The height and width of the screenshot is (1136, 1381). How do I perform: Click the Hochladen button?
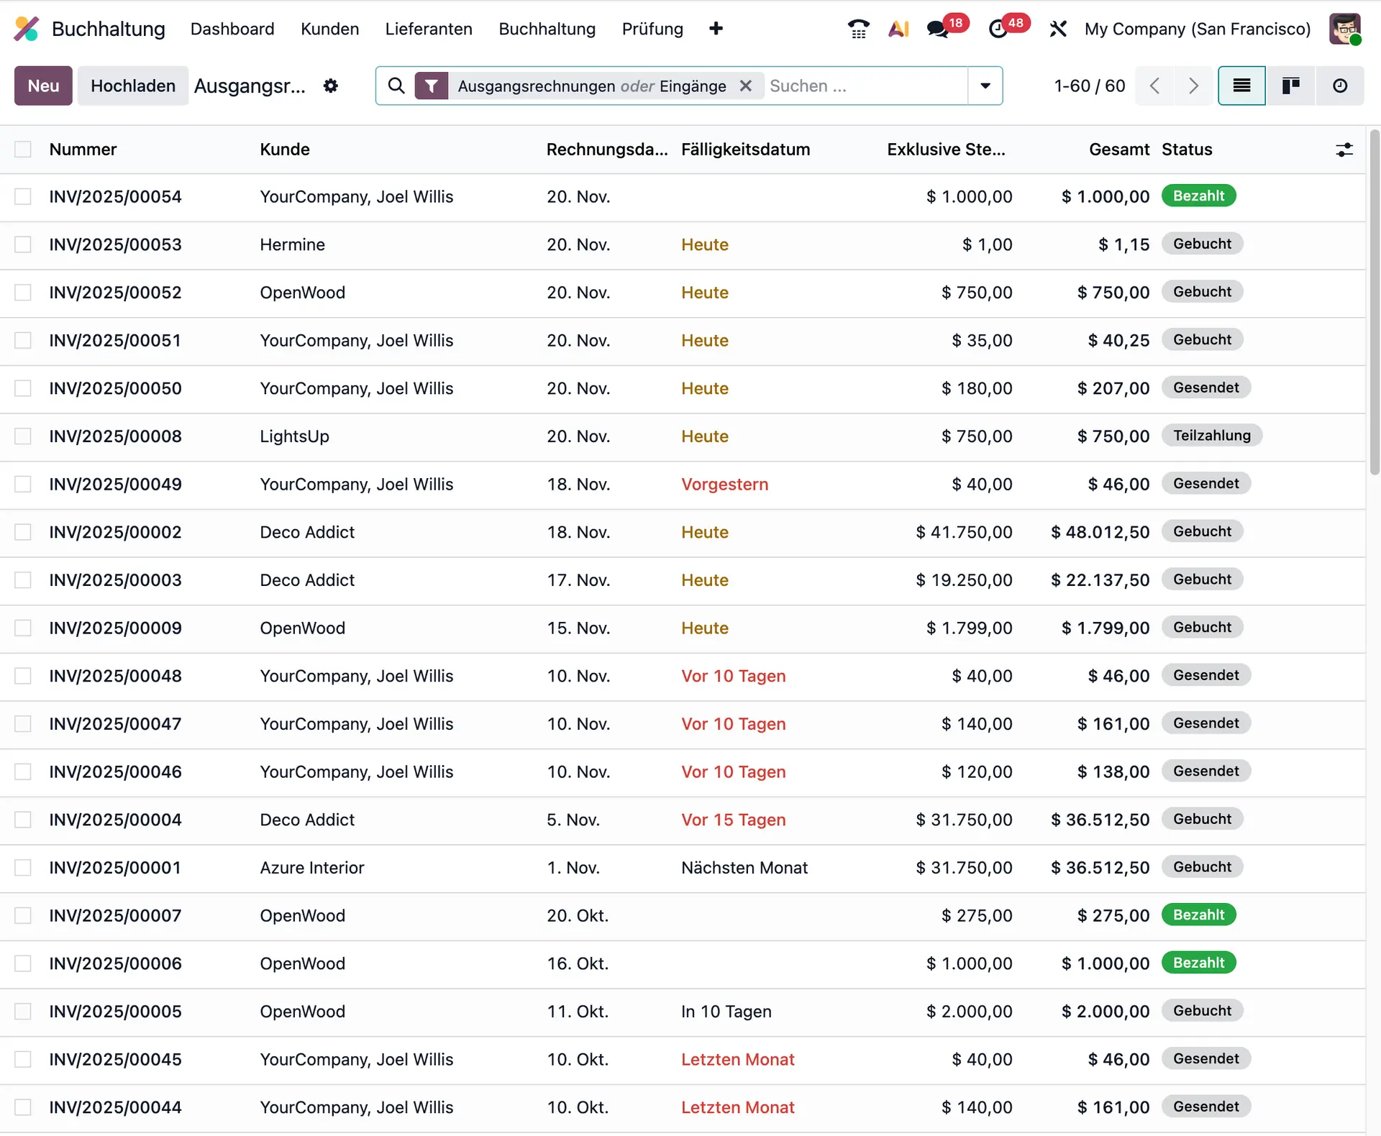[132, 86]
